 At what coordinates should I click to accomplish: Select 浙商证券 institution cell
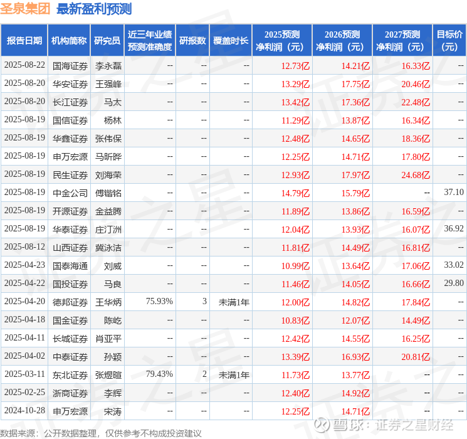click(70, 393)
